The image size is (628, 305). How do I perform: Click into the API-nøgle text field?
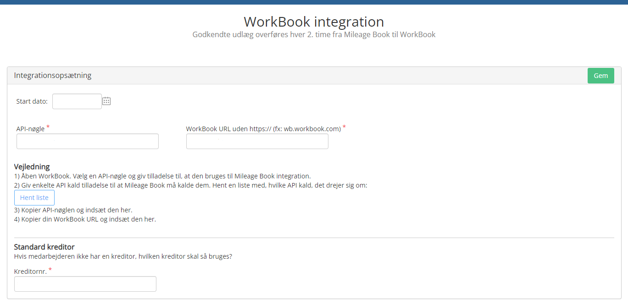(88, 141)
